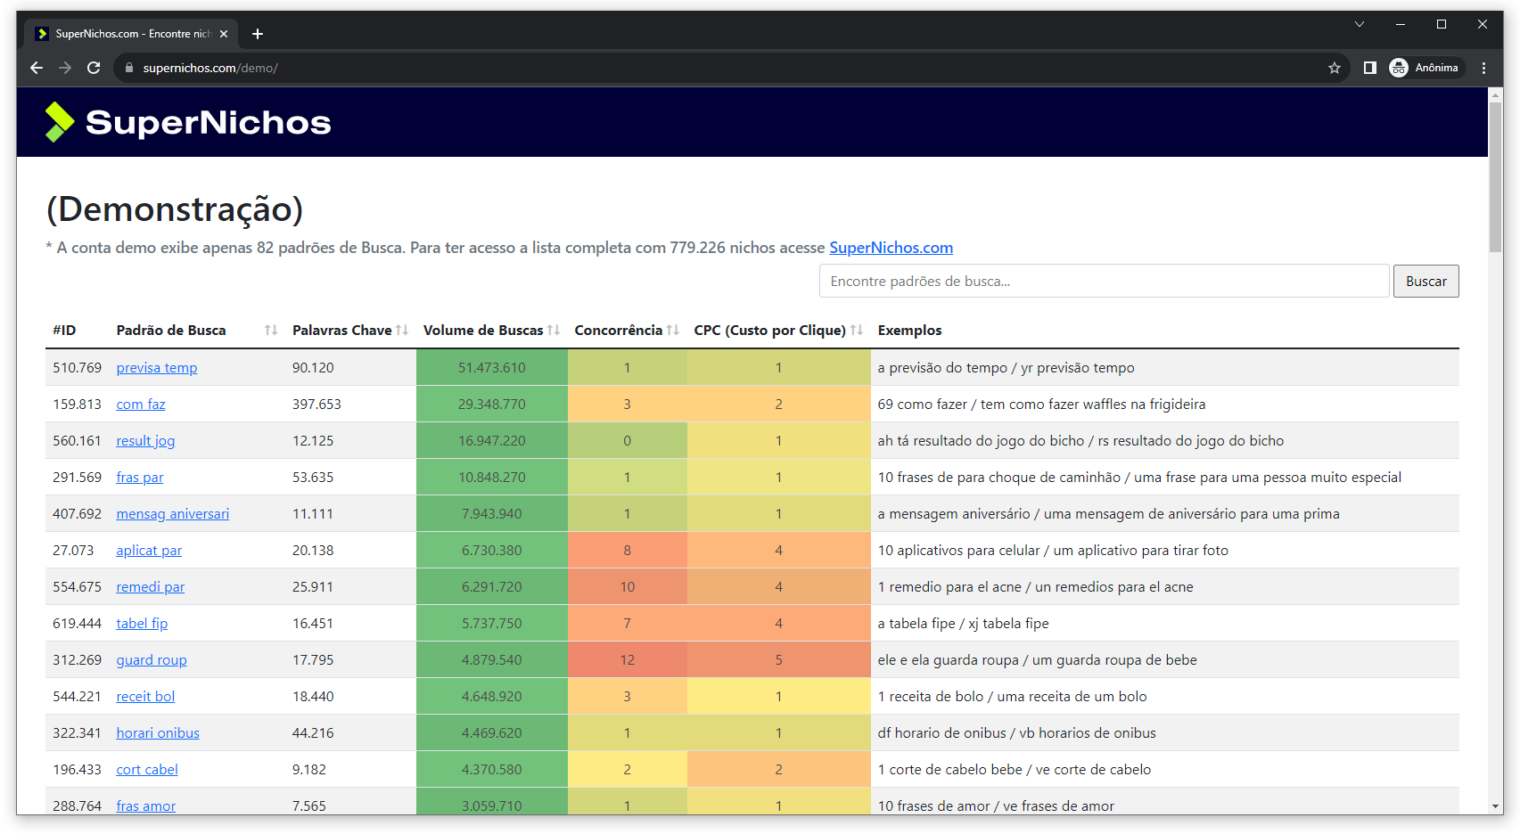Reload the page with the refresh icon
The width and height of the screenshot is (1520, 834).
[94, 68]
